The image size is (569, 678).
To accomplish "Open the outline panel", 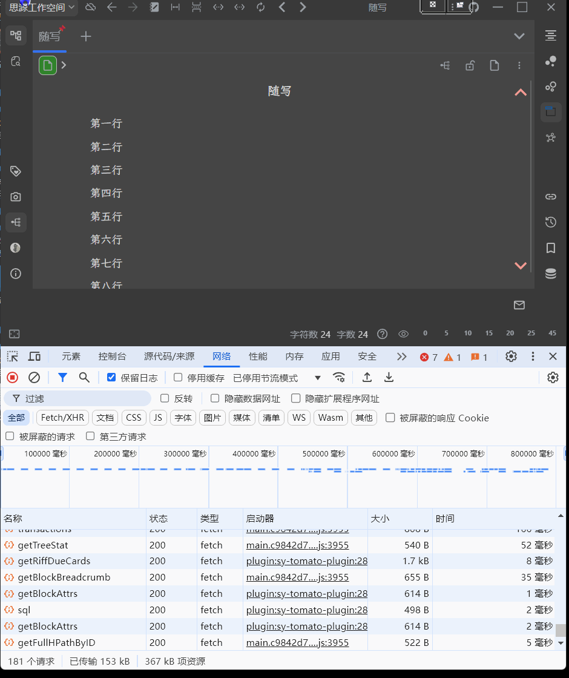I will [x=550, y=35].
